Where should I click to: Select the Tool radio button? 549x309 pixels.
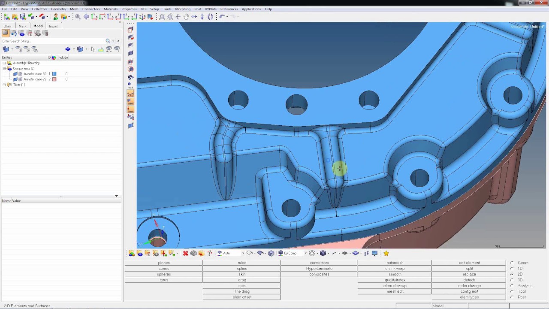click(x=512, y=291)
